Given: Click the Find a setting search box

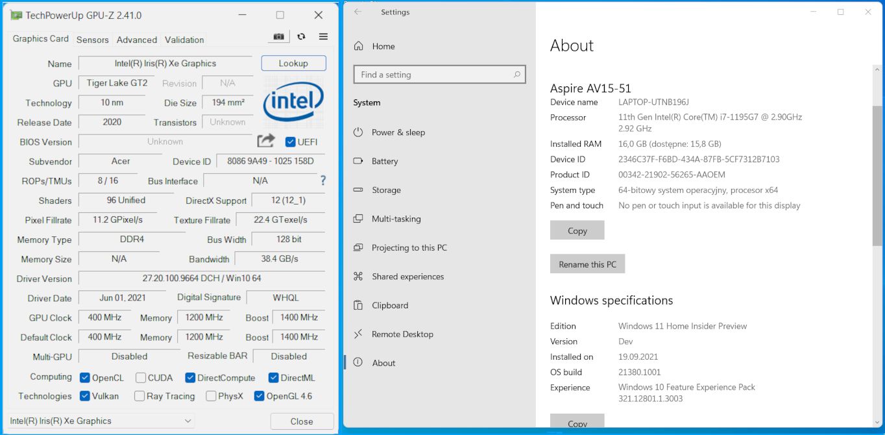Looking at the screenshot, I should tap(439, 75).
